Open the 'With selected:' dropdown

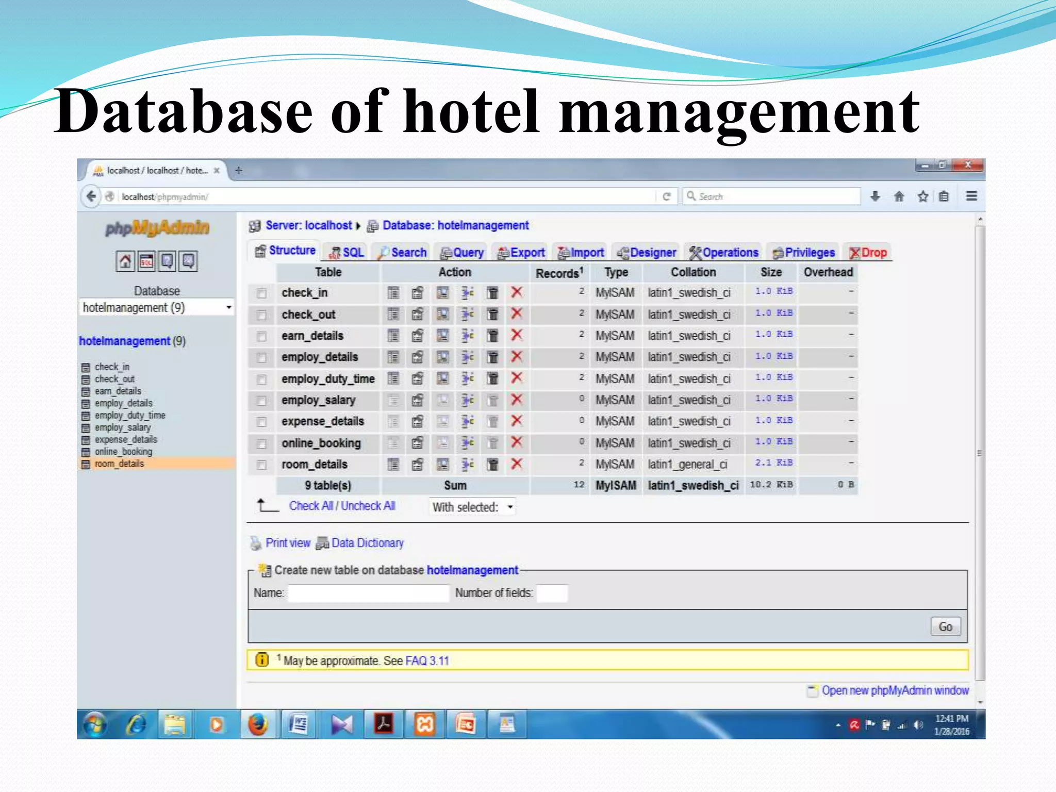(473, 507)
